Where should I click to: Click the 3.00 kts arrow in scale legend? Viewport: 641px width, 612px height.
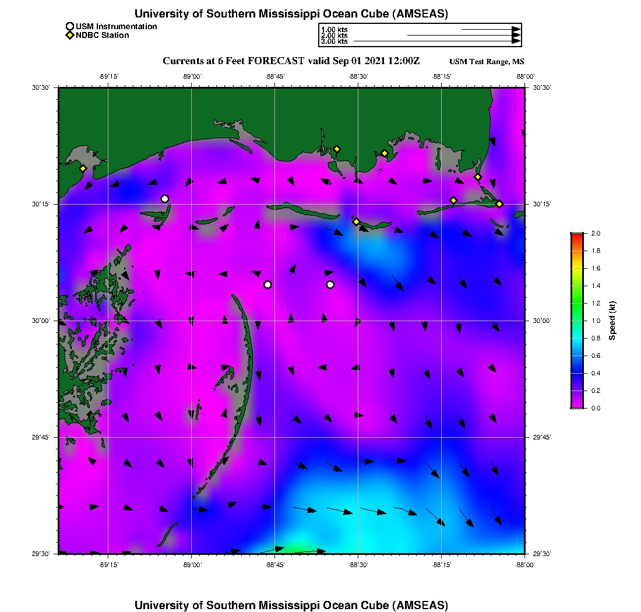437,41
